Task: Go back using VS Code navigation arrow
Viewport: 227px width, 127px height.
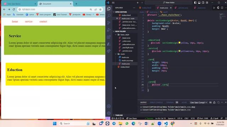Action: point(138,2)
